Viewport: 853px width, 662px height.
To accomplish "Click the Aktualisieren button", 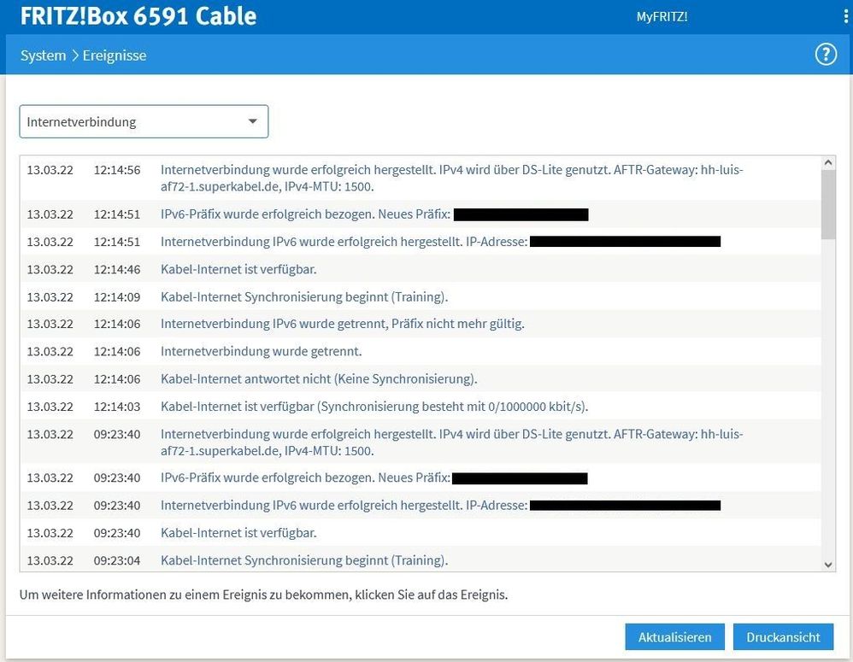I will point(674,636).
